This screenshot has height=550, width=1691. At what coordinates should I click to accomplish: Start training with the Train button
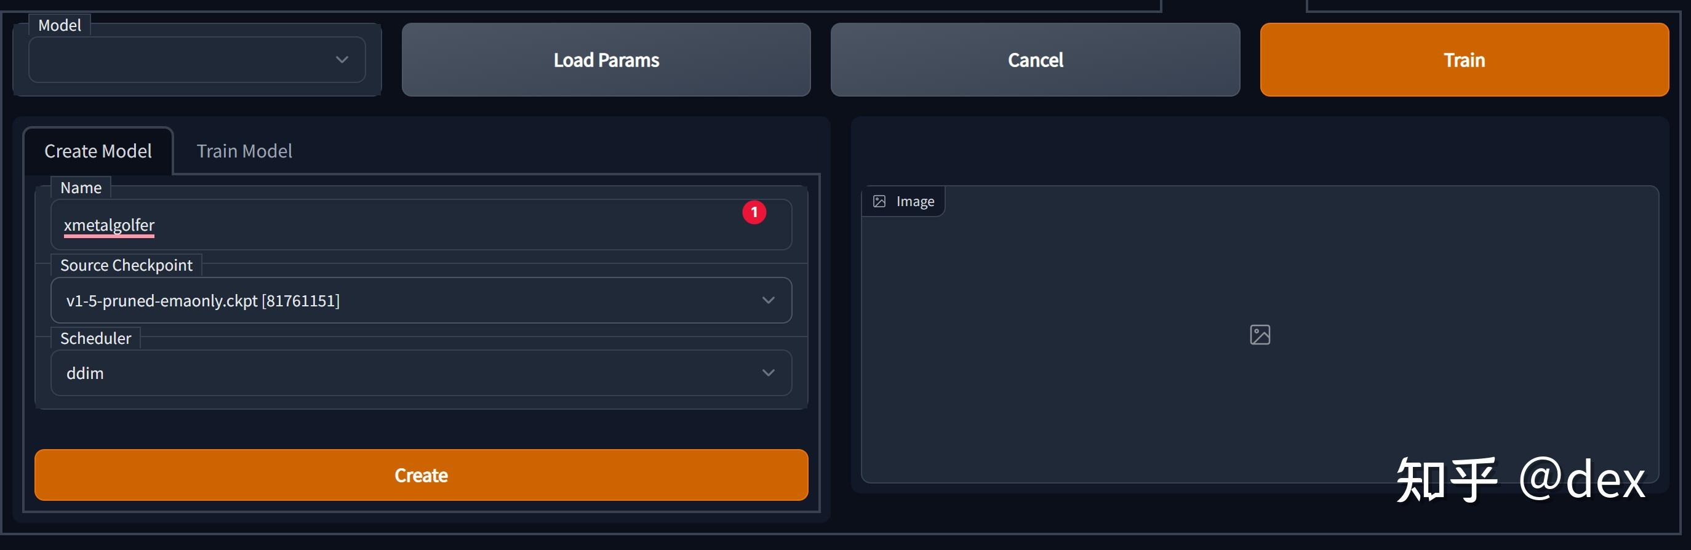point(1464,60)
